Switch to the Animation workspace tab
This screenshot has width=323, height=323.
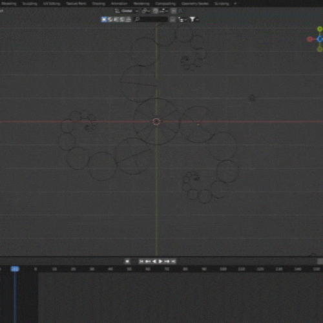click(x=119, y=4)
